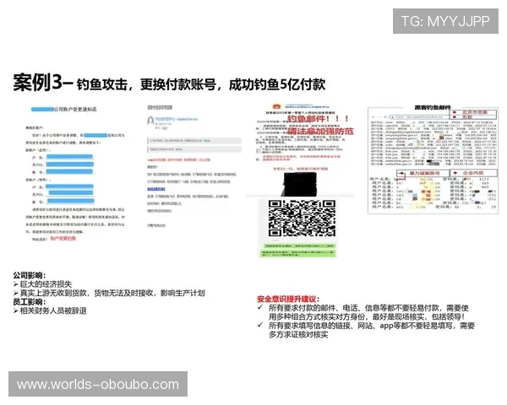Open the 黑客钓鱼邮件 account table image
Viewport: 507px width, 405px height.
433,159
